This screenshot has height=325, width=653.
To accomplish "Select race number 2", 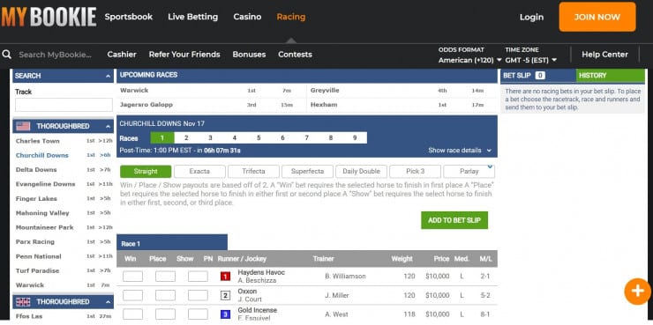I will (186, 138).
